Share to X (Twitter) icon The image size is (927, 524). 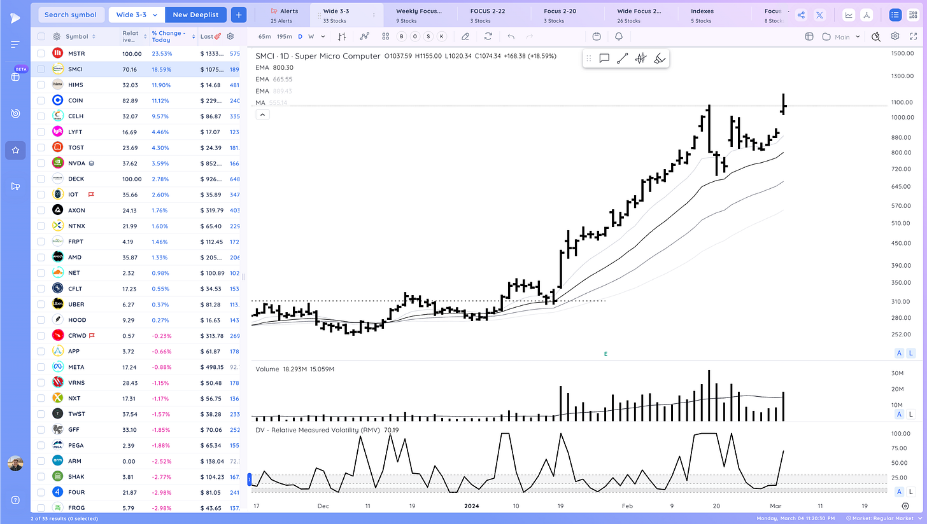pos(819,15)
